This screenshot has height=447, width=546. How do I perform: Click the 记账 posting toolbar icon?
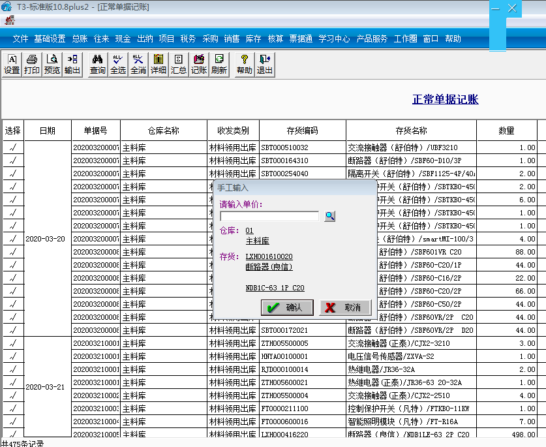click(199, 65)
